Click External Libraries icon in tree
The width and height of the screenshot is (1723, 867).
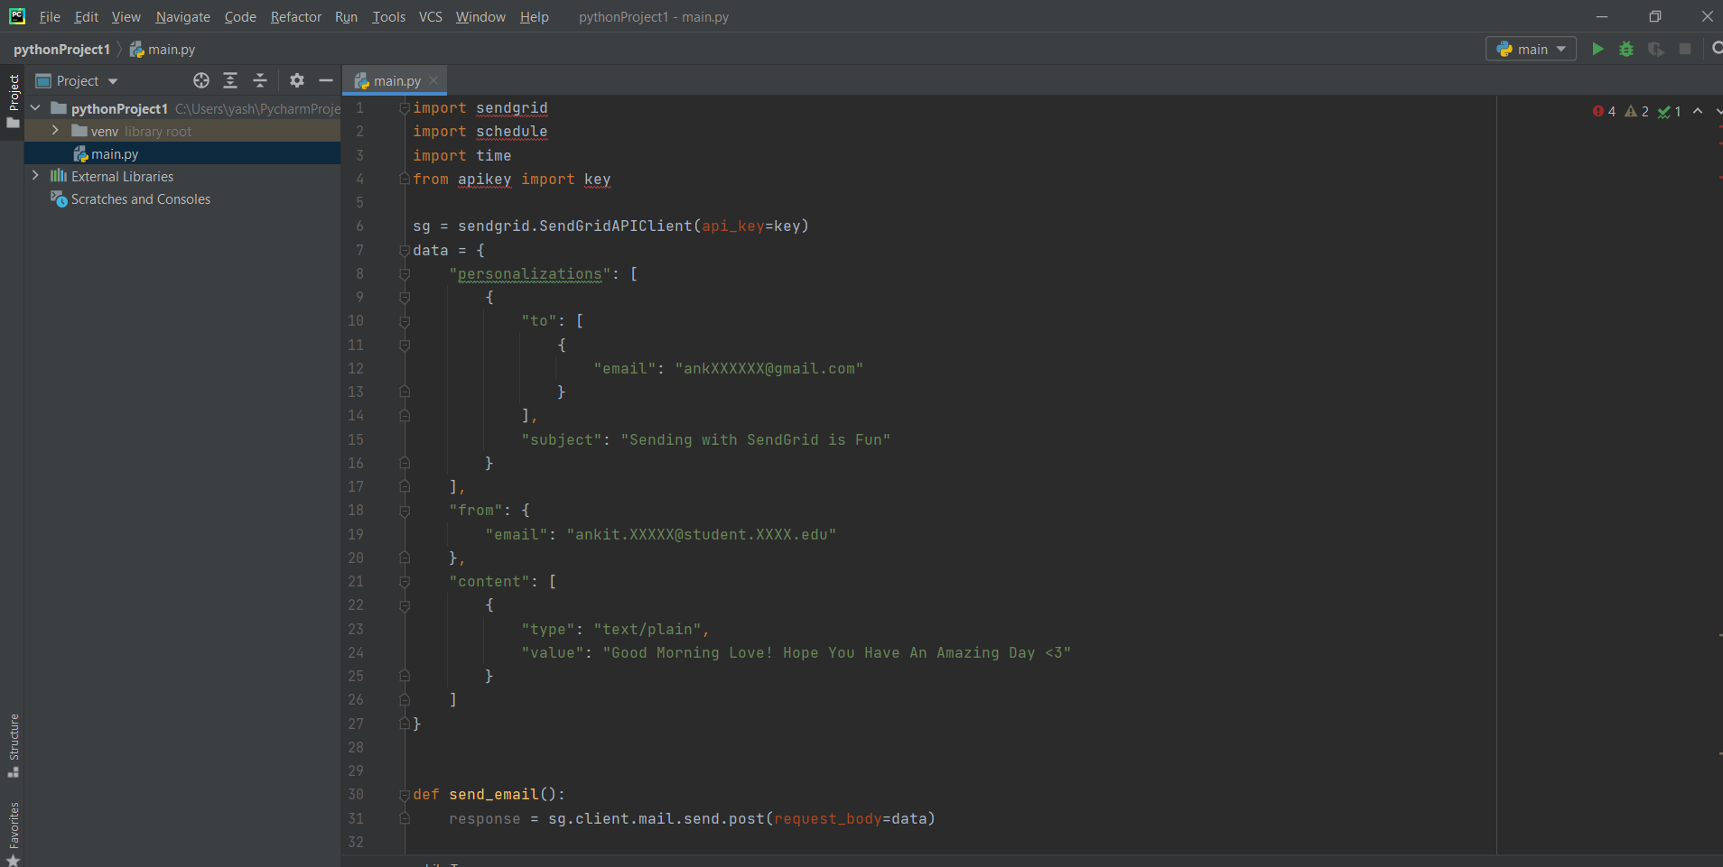click(59, 176)
